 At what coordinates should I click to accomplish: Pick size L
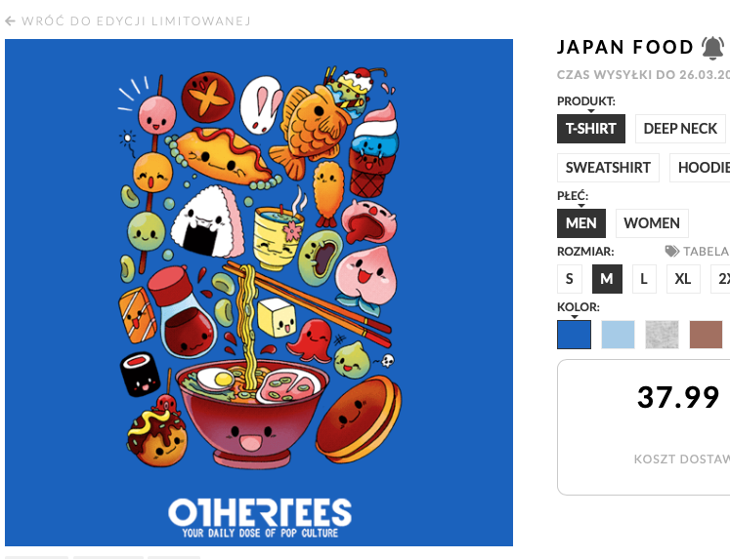tap(644, 279)
